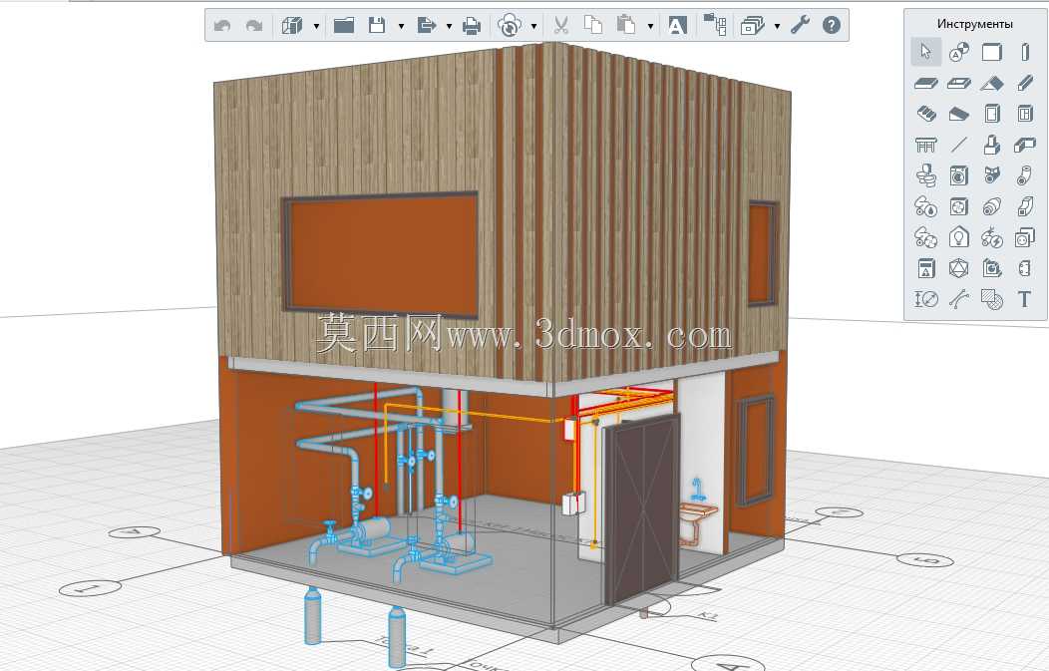Select the Strip foundation tool
Viewport: 1049px width, 671px height.
point(1025,145)
